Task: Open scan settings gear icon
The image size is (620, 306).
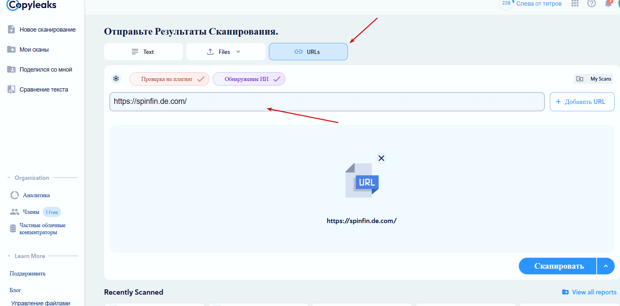Action: point(116,79)
